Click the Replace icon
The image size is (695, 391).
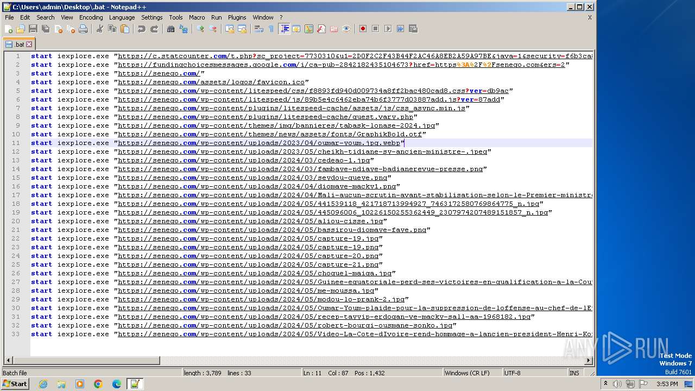[x=184, y=29]
